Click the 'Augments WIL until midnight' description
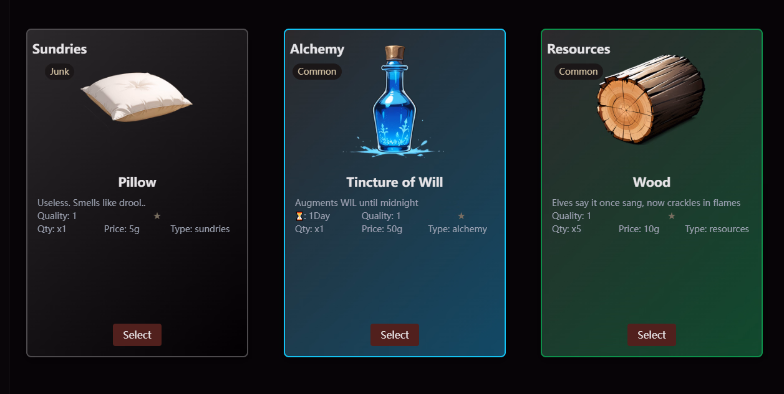Viewport: 784px width, 394px height. tap(357, 203)
